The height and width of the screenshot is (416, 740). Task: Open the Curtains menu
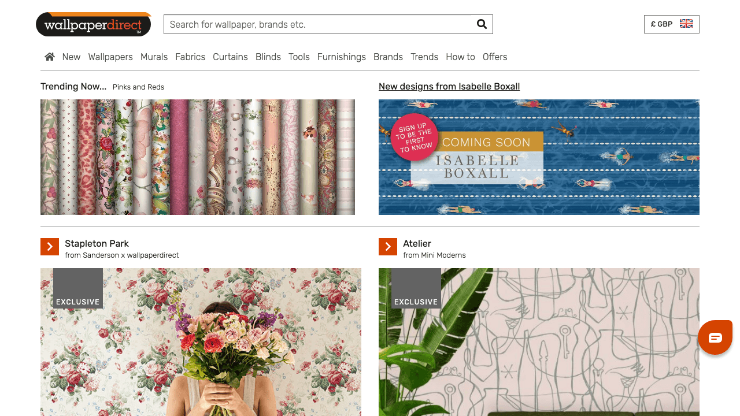pyautogui.click(x=230, y=57)
